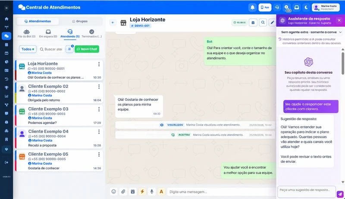Click the VISUALIZOU eye icon in chat log

click(162, 125)
